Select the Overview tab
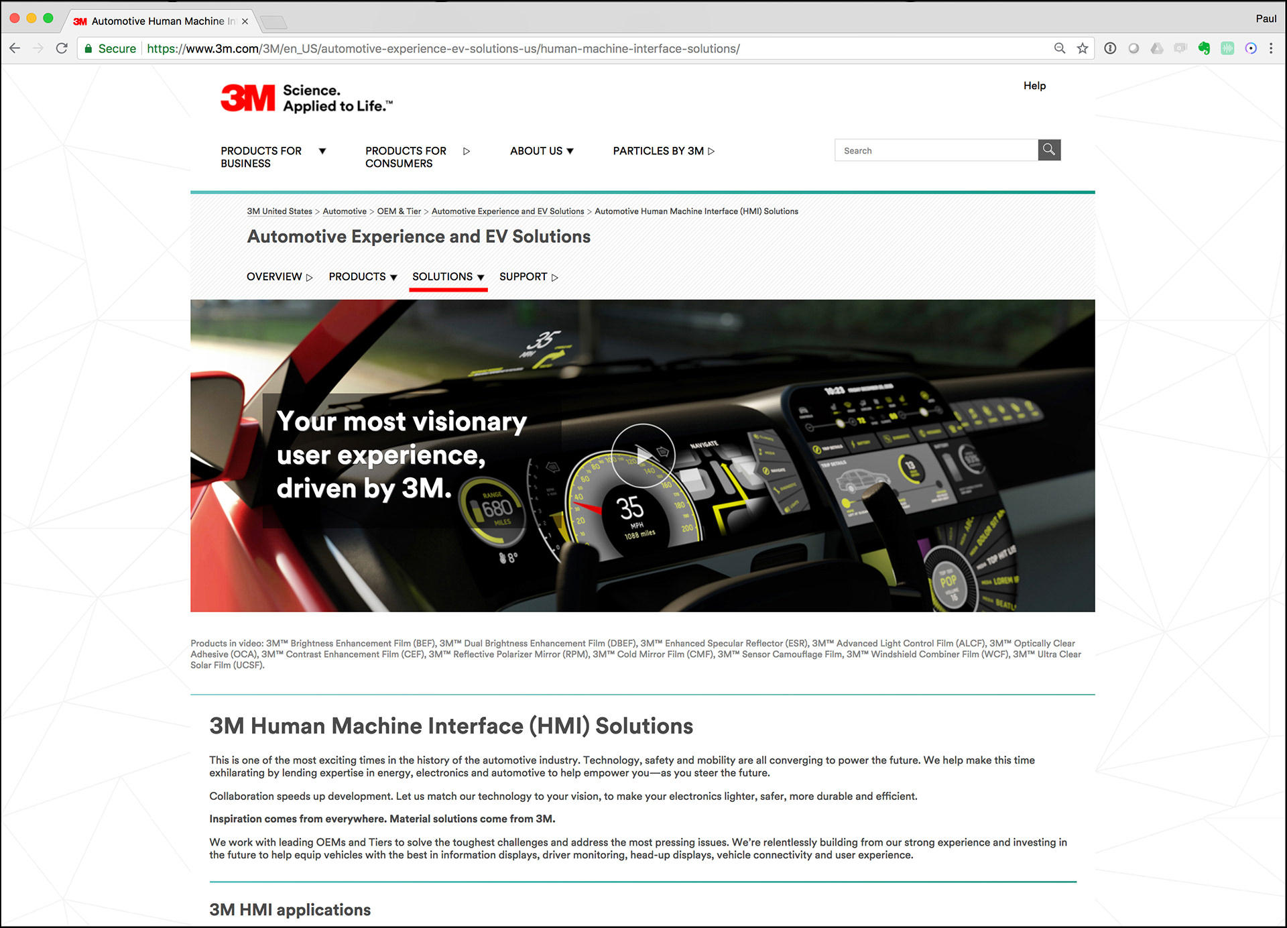The width and height of the screenshot is (1287, 928). tap(280, 276)
